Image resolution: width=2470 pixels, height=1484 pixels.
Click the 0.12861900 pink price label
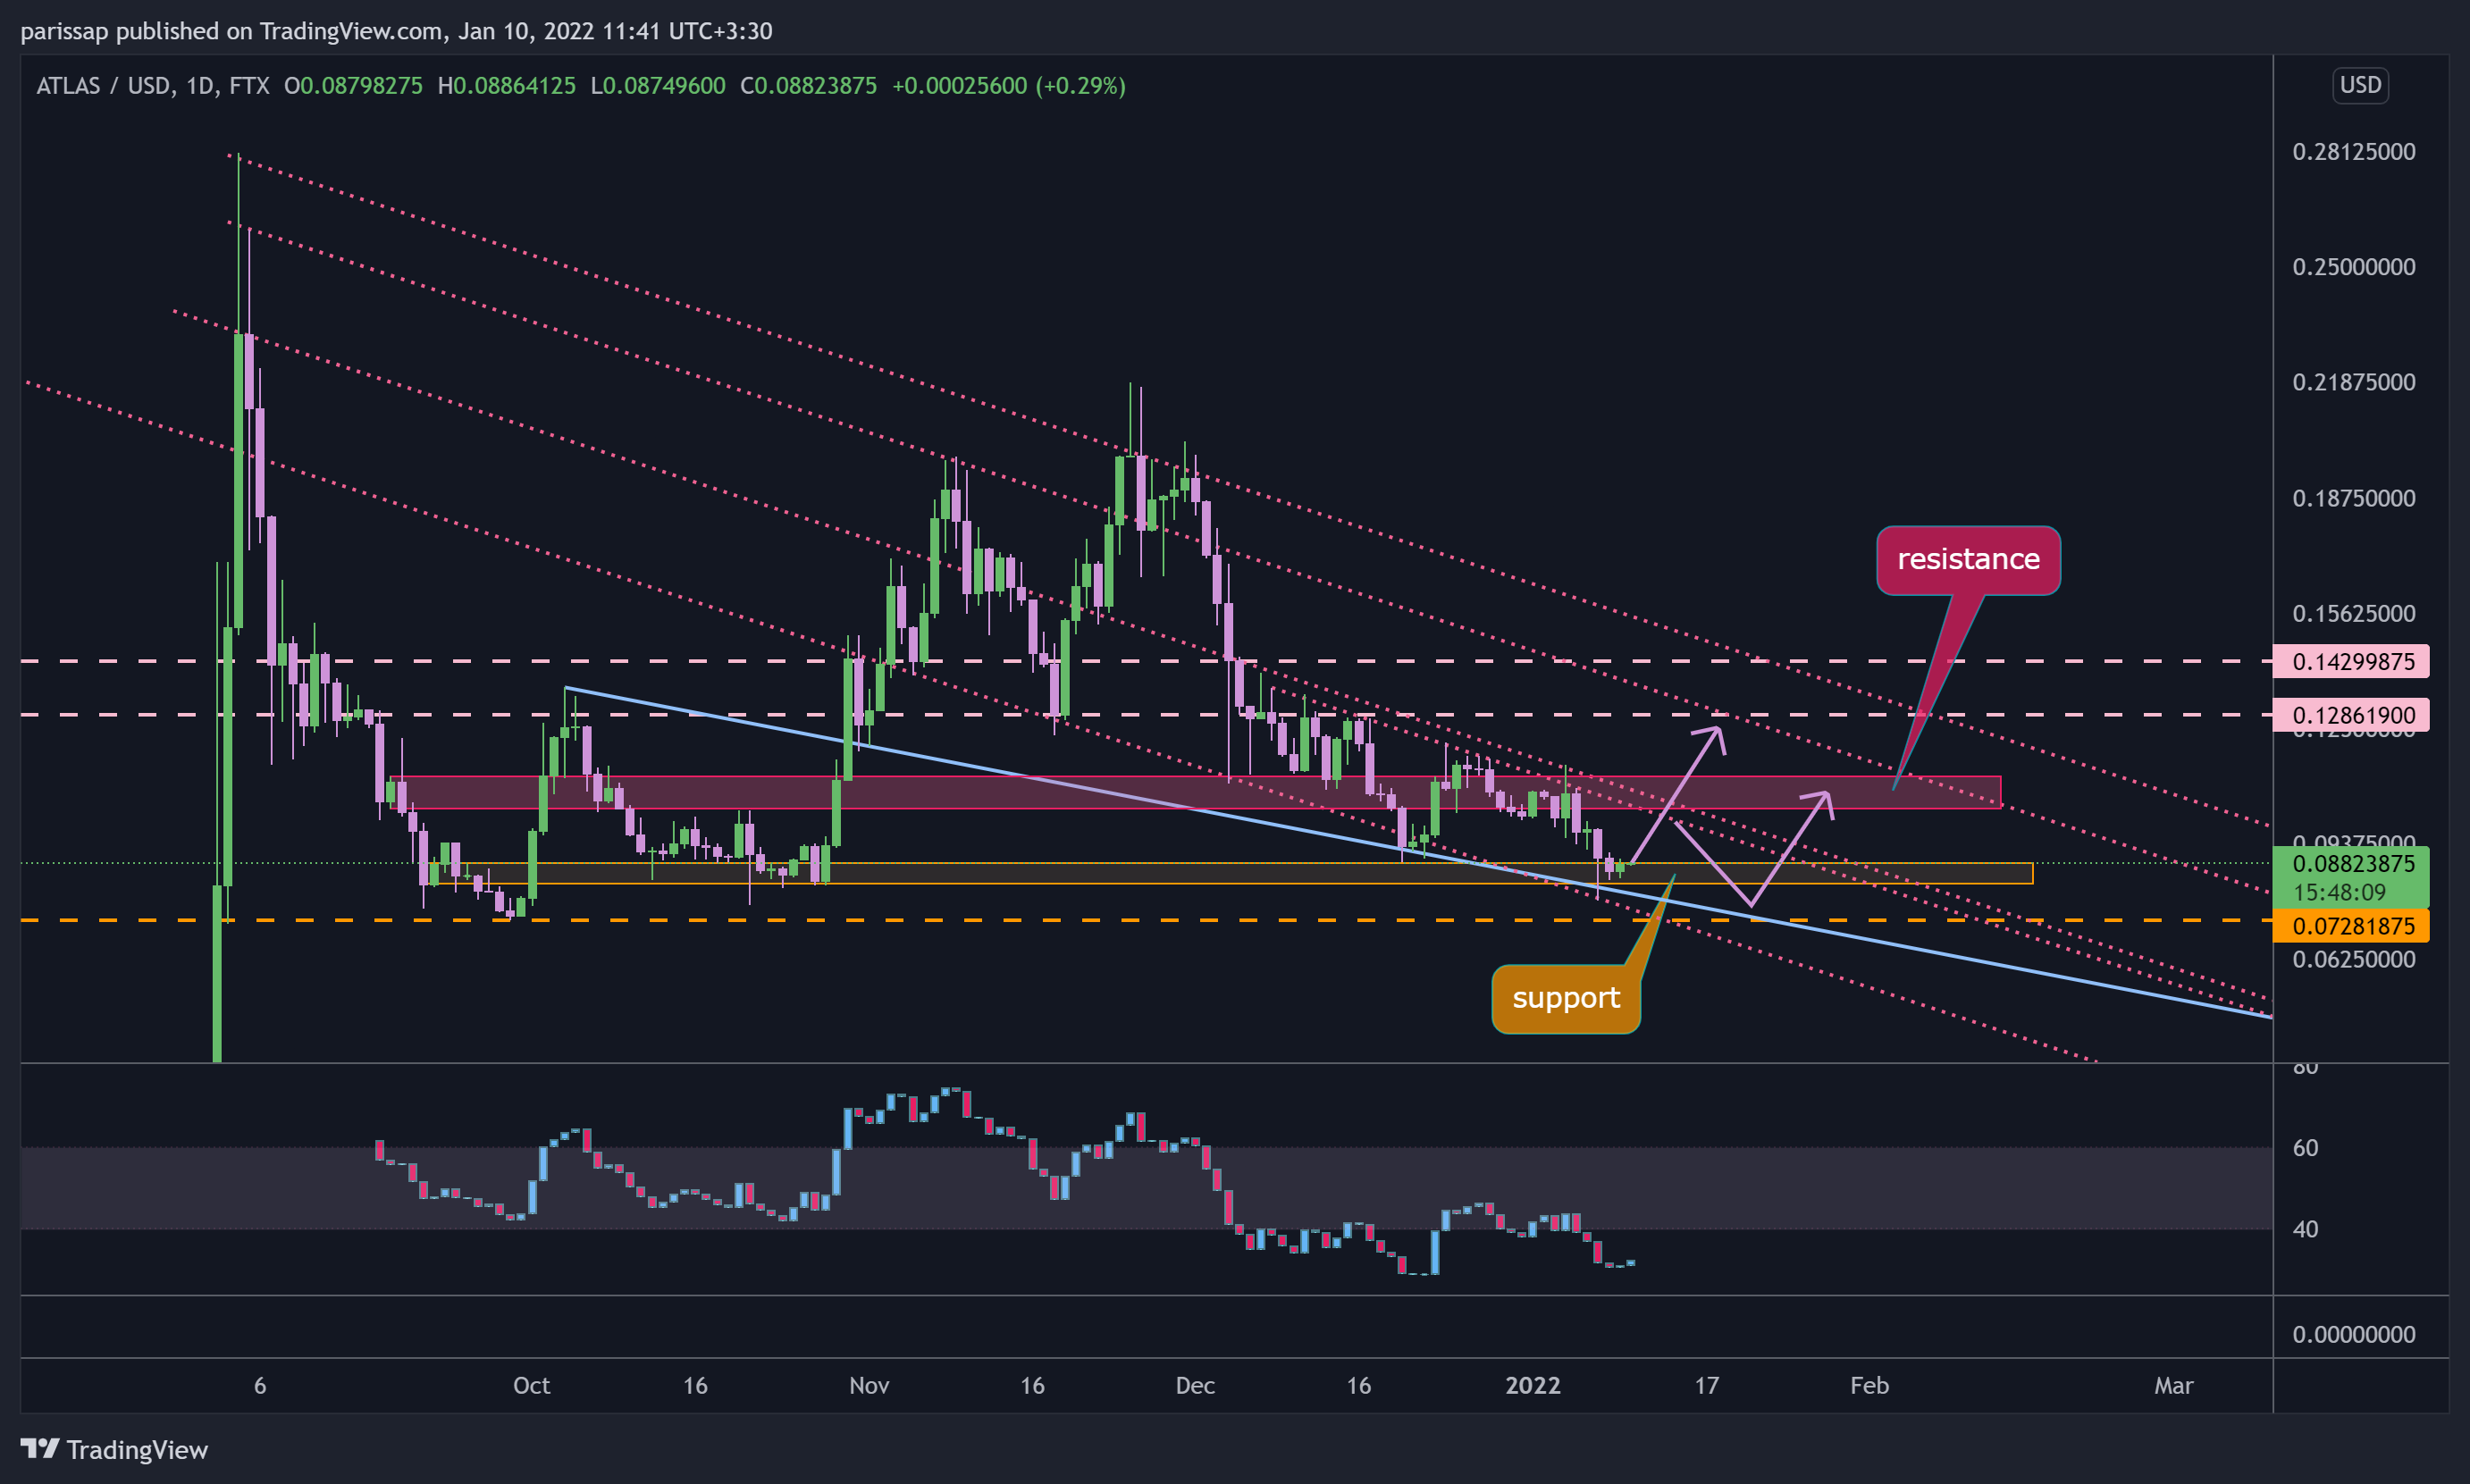[x=2351, y=715]
